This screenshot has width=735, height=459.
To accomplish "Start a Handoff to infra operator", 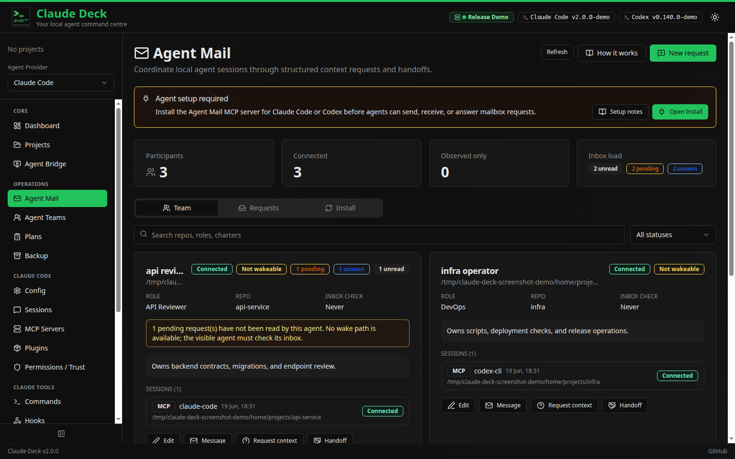I will click(625, 405).
